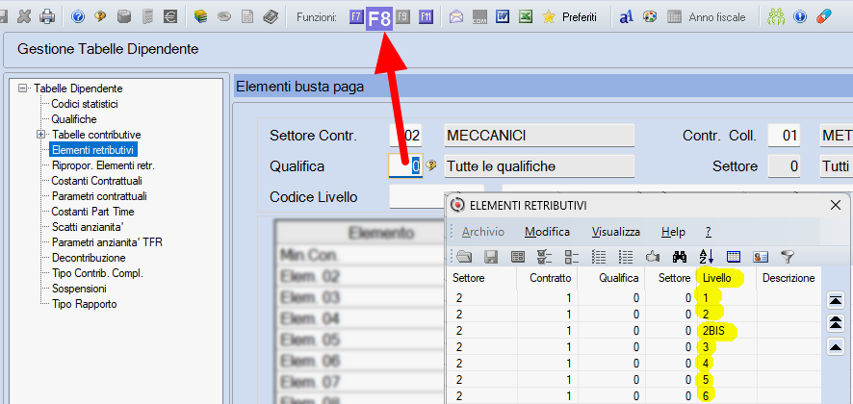Viewport: 853px width, 404px height.
Task: Open the ? menu in dialog
Action: coord(709,232)
